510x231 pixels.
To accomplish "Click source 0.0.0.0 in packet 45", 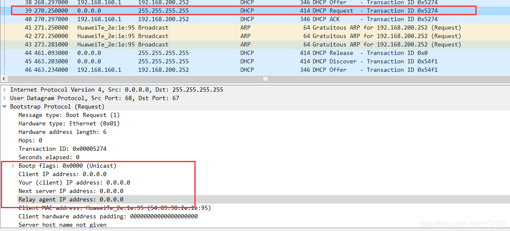I will pyautogui.click(x=89, y=61).
